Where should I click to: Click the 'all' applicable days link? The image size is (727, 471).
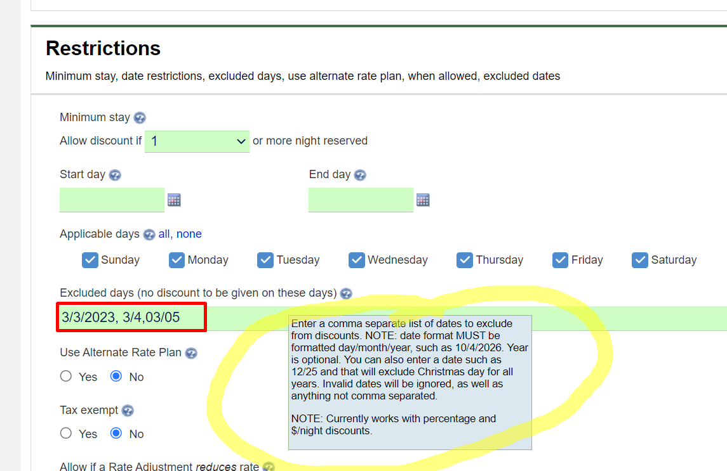164,234
